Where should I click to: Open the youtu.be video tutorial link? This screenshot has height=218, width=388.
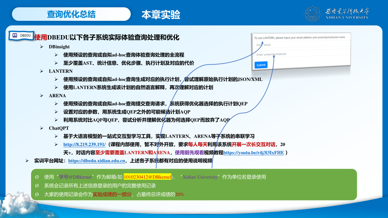(x=253, y=153)
